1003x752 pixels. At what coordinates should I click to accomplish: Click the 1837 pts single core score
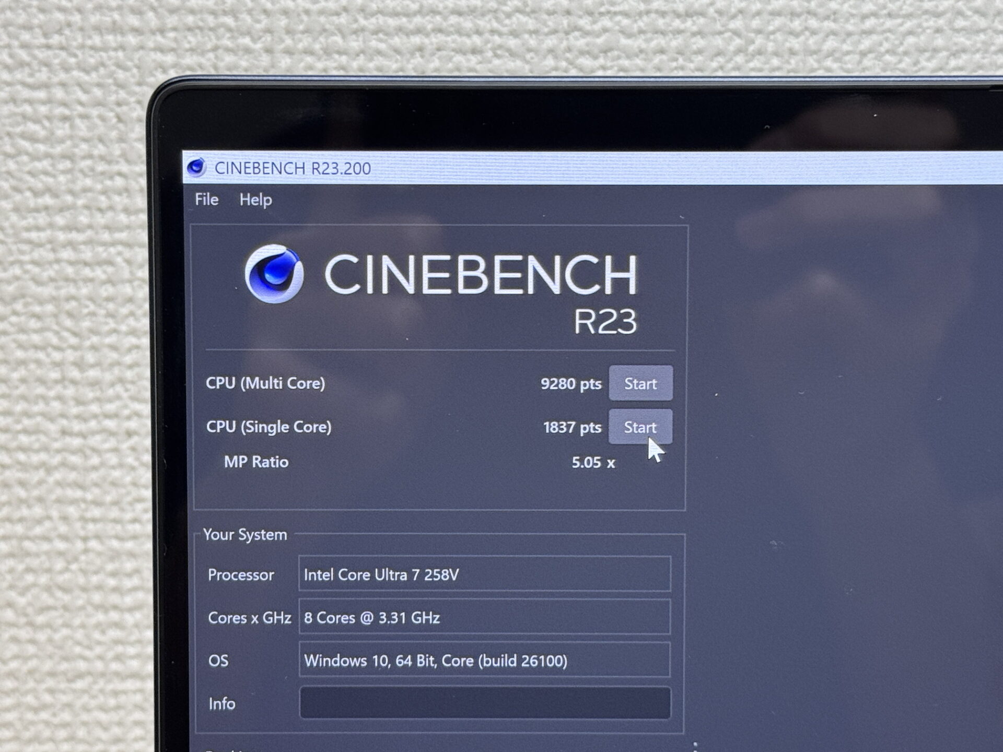pyautogui.click(x=572, y=428)
